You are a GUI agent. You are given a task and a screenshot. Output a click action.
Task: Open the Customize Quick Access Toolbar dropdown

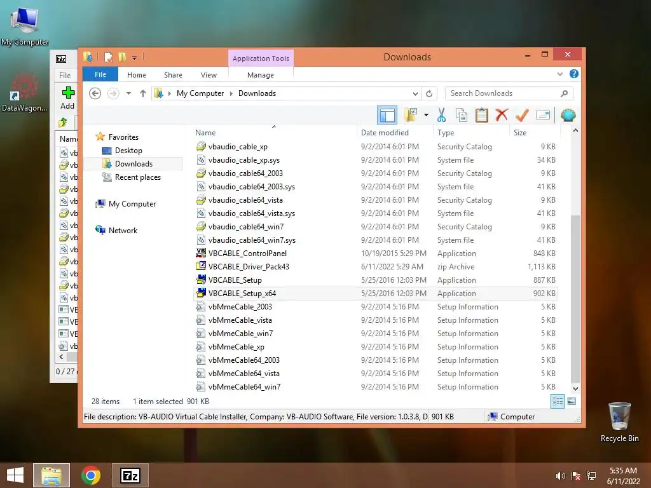coord(135,57)
